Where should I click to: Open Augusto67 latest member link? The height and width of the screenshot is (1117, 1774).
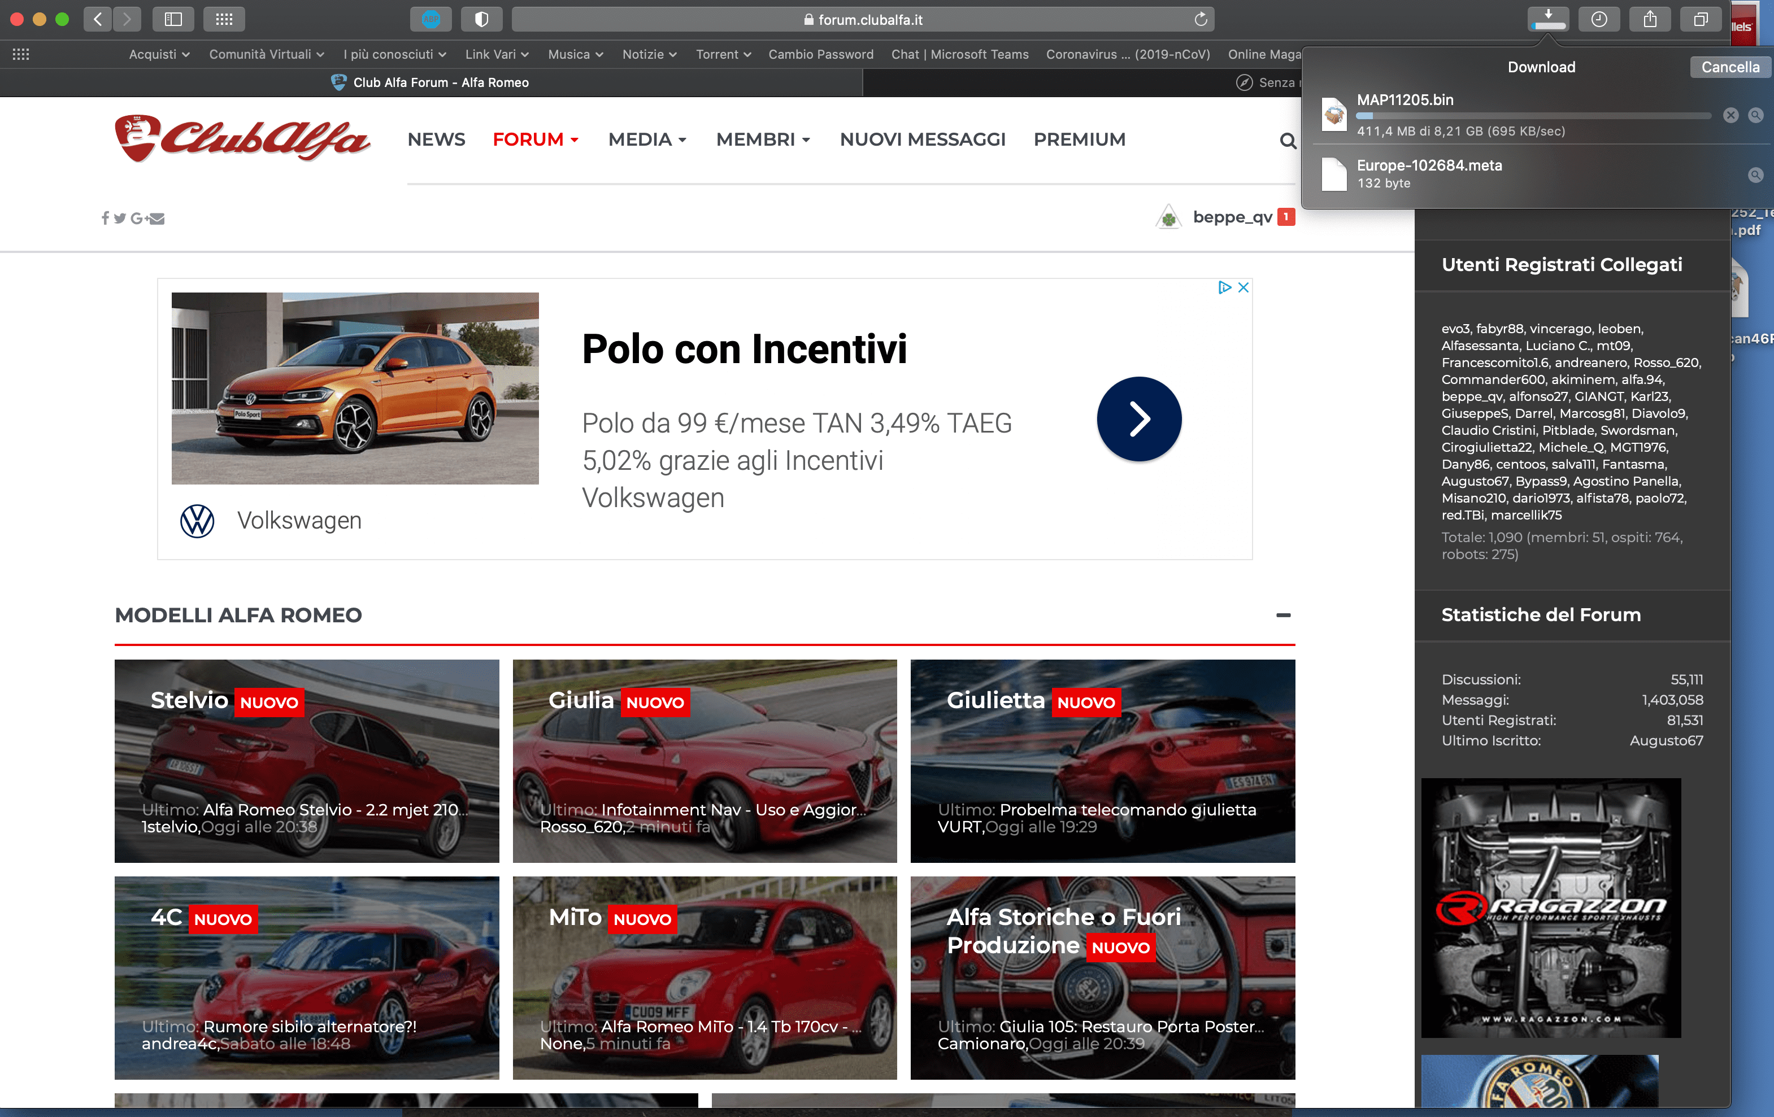click(x=1666, y=740)
